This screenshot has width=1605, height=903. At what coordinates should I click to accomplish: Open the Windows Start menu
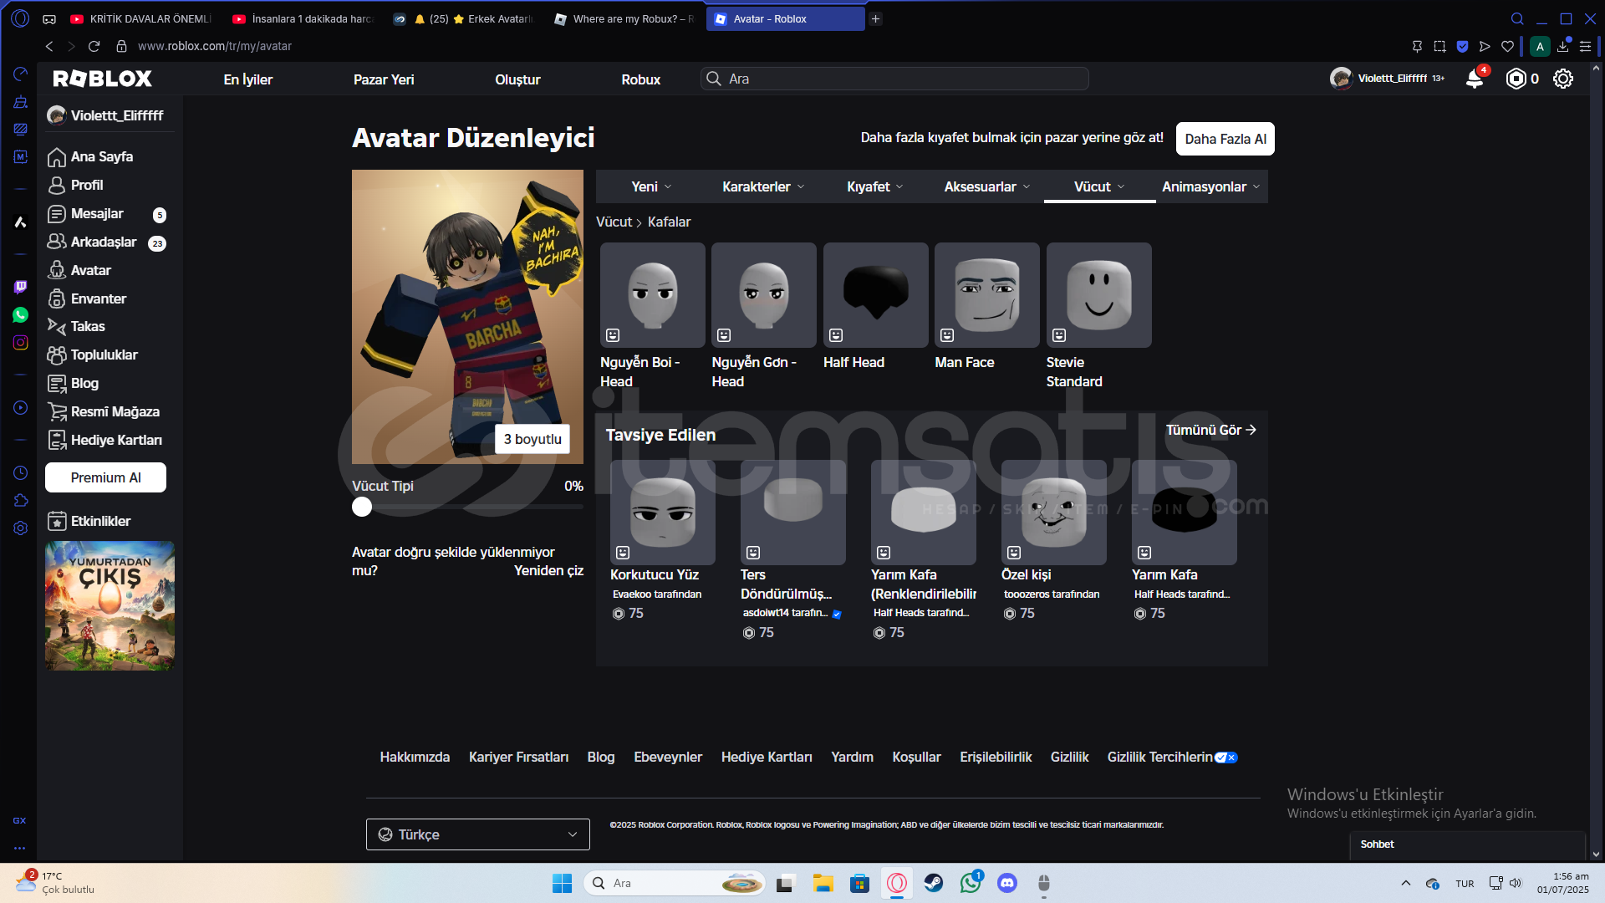click(x=562, y=883)
